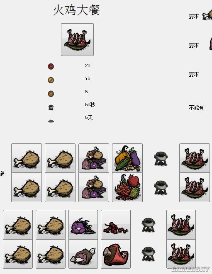
Task: Pick the red berries ingredient tile
Action: [116, 225]
